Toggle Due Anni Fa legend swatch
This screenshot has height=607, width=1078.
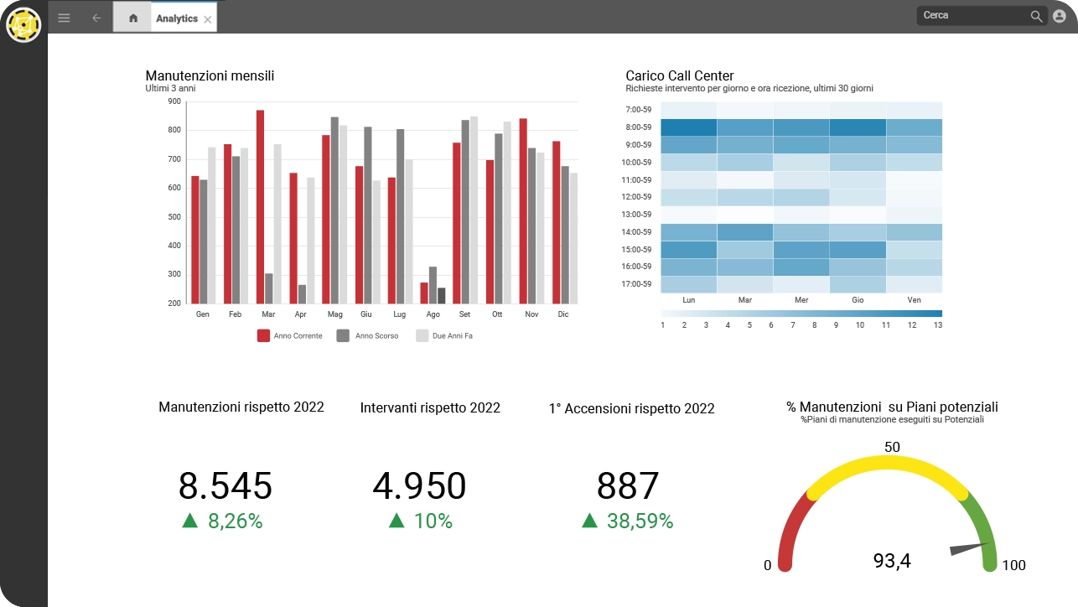coord(422,335)
